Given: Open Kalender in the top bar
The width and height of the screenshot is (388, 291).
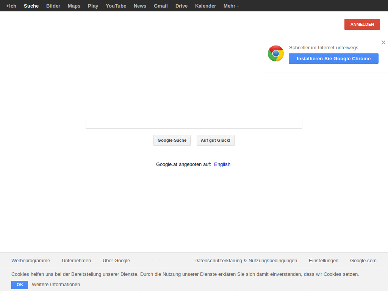Looking at the screenshot, I should pos(205,6).
